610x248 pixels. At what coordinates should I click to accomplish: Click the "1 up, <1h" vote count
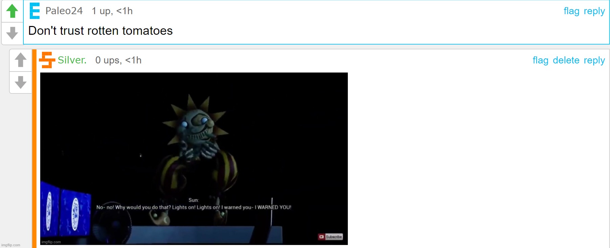(x=112, y=11)
